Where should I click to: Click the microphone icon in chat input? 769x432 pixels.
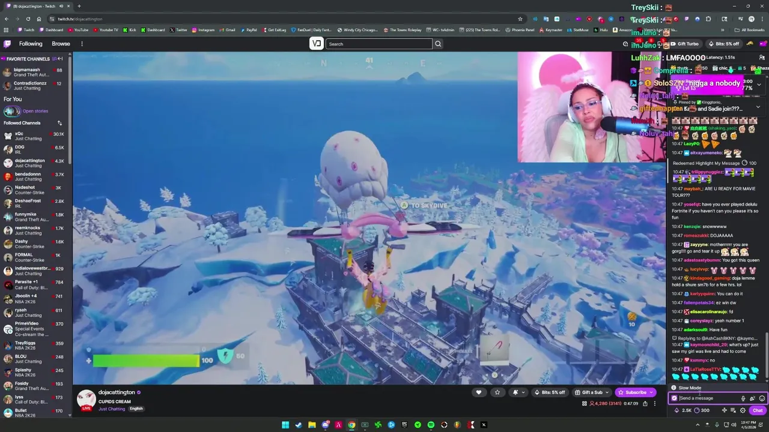[x=743, y=398]
